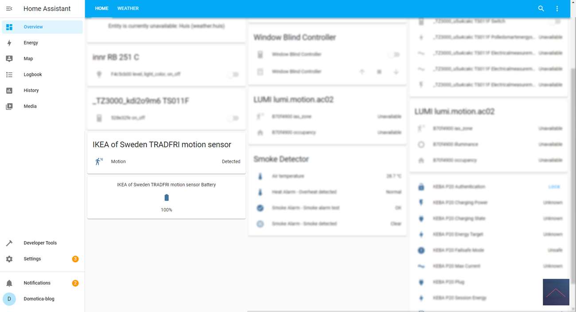Open the Logbook list icon
This screenshot has width=576, height=312.
click(9, 74)
